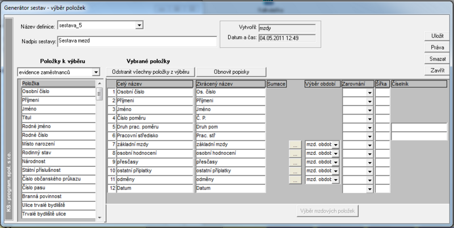Select Rodné číslo in the Položka list
The width and height of the screenshot is (454, 228).
point(58,135)
